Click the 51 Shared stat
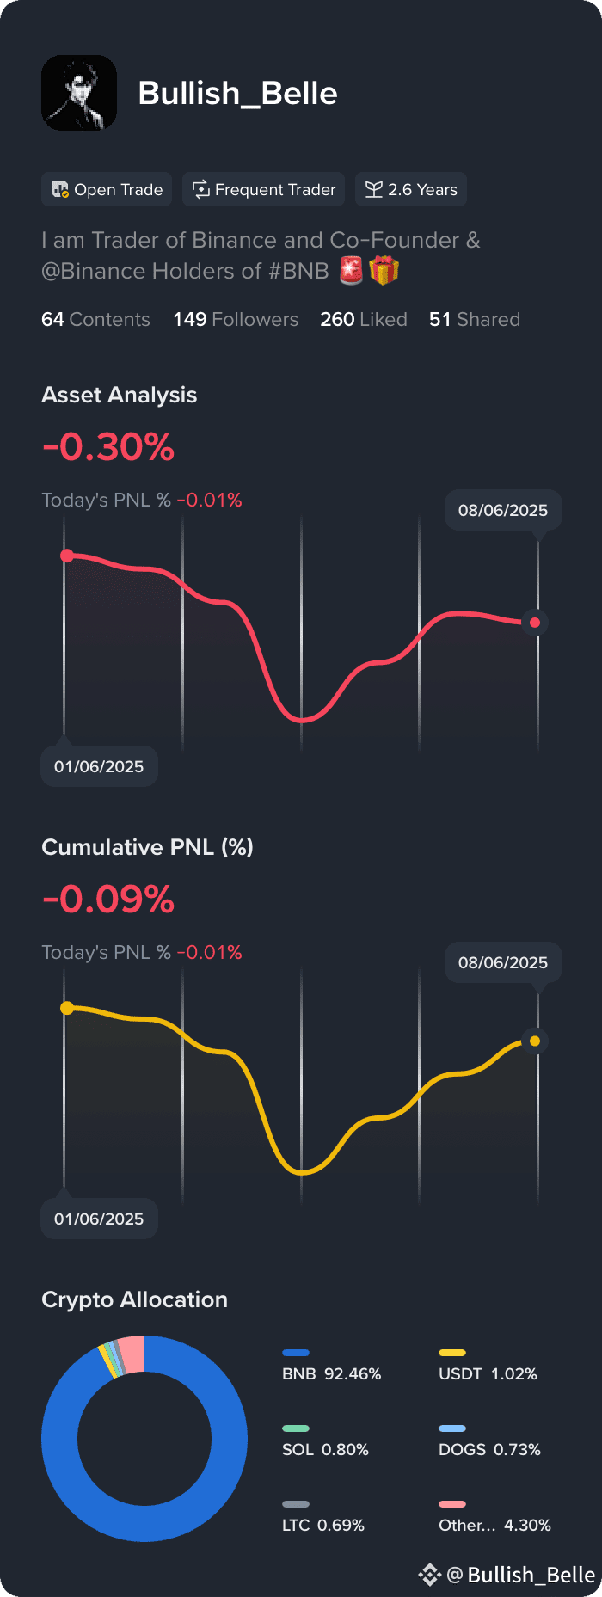This screenshot has height=1597, width=602. click(x=475, y=319)
